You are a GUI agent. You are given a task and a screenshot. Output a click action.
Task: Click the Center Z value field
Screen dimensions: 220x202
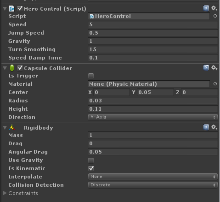click(x=199, y=92)
